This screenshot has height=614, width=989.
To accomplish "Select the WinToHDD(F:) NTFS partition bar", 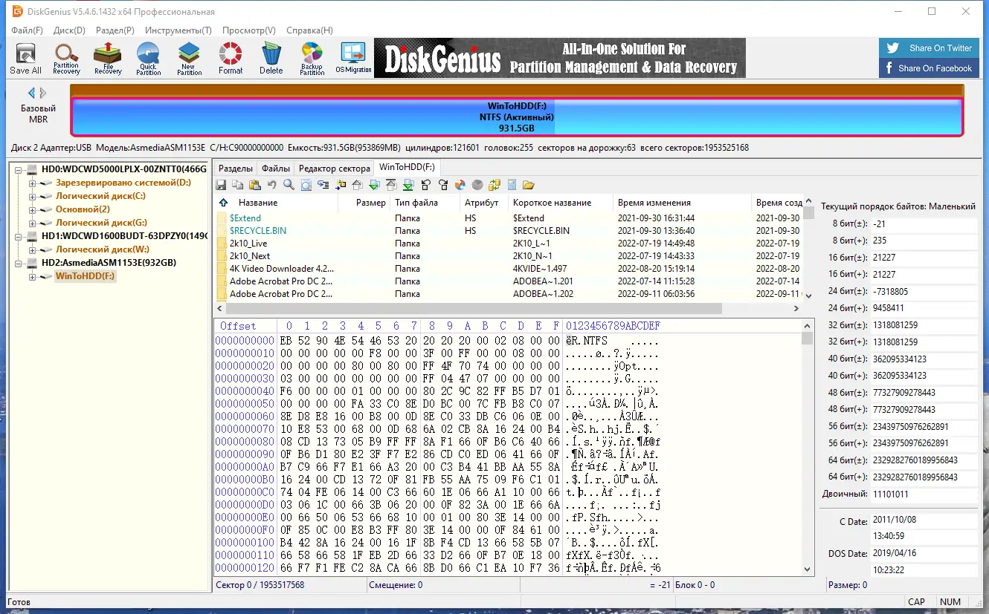I will pyautogui.click(x=517, y=117).
